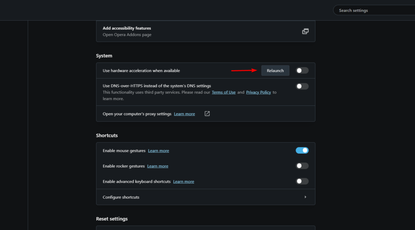The height and width of the screenshot is (230, 415).
Task: Open the Privacy Policy link
Action: coord(258,92)
